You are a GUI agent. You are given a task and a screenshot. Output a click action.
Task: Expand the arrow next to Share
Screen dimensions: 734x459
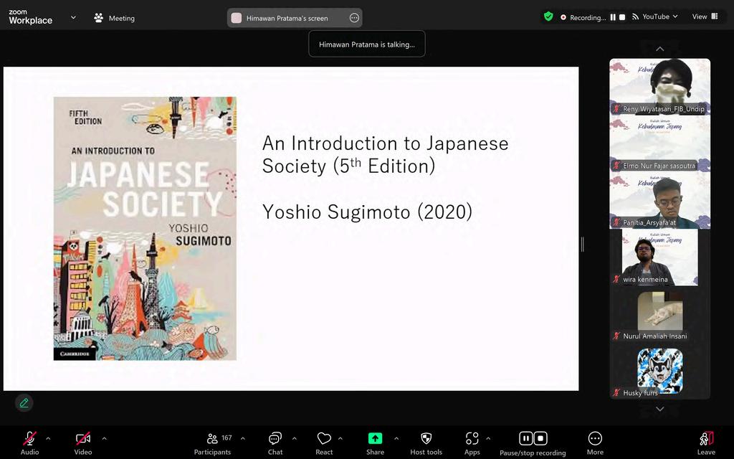click(396, 439)
